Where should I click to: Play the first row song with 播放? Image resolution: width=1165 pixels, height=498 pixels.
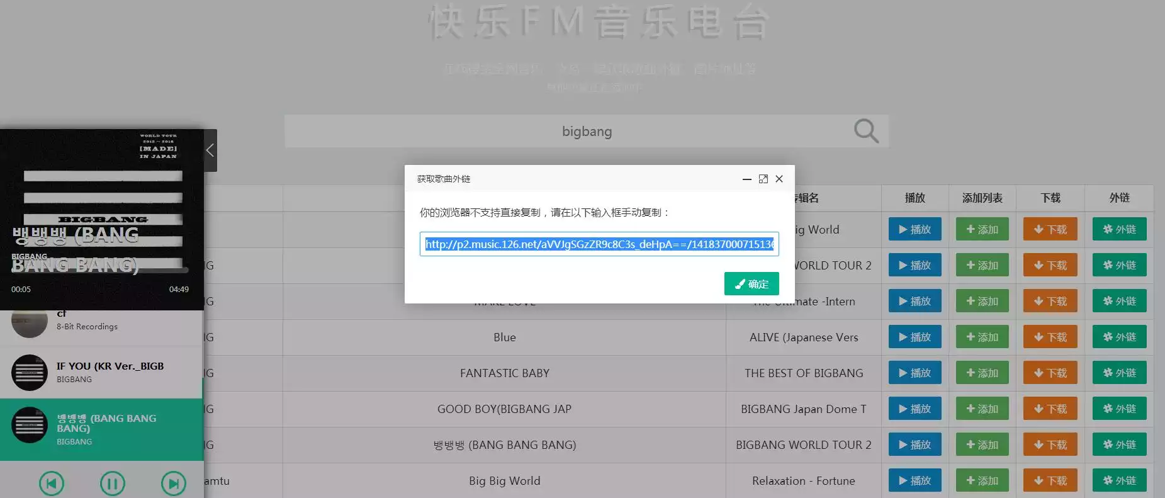(x=915, y=229)
